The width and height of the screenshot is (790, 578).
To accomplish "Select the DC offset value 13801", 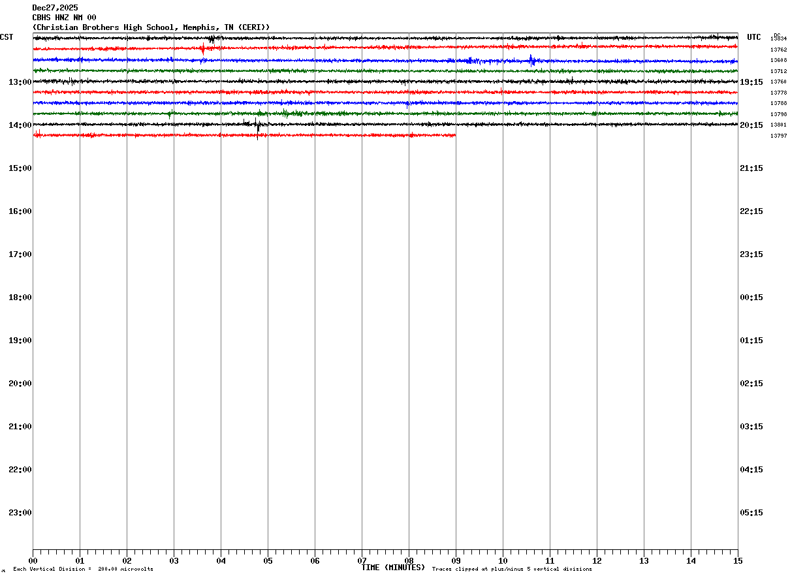I will click(778, 125).
